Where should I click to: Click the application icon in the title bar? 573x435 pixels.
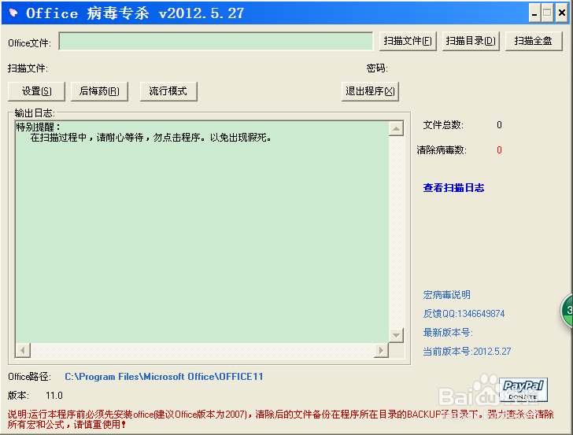(x=13, y=13)
